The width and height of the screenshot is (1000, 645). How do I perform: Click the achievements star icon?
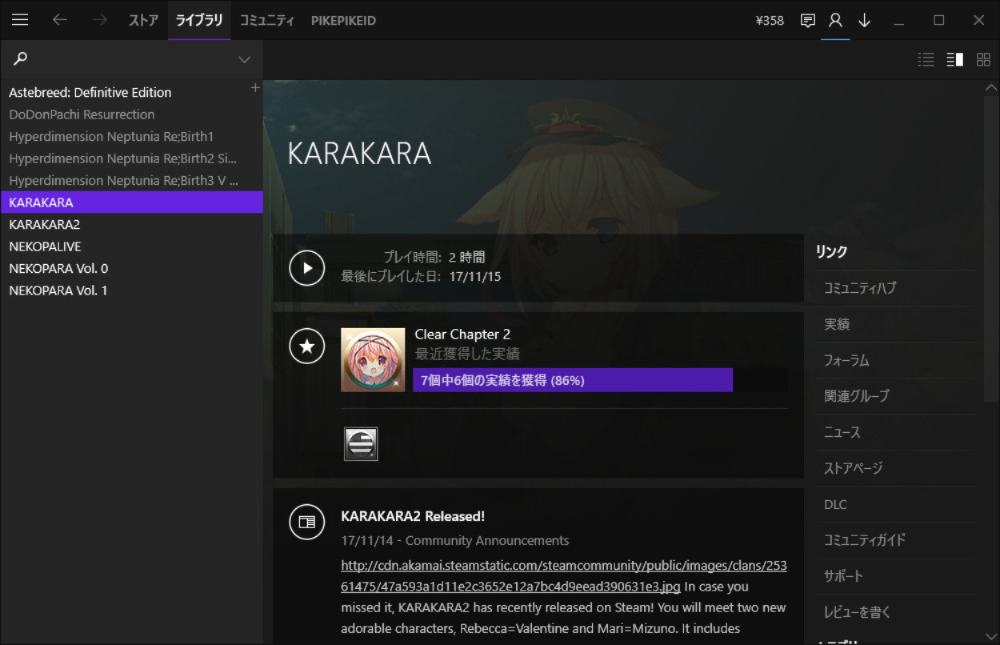pos(307,347)
